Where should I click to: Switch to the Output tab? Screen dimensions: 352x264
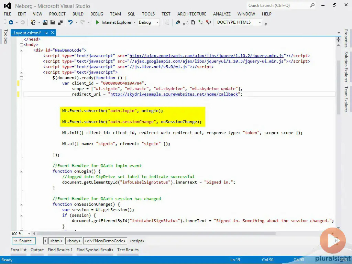pos(37,250)
